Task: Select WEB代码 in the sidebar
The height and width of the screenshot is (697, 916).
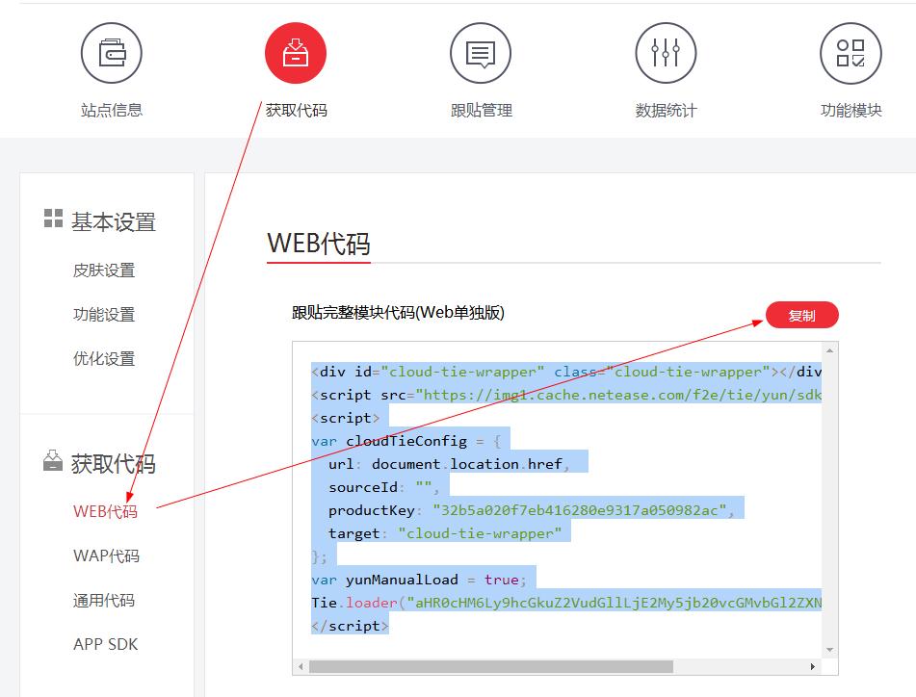Action: (105, 511)
